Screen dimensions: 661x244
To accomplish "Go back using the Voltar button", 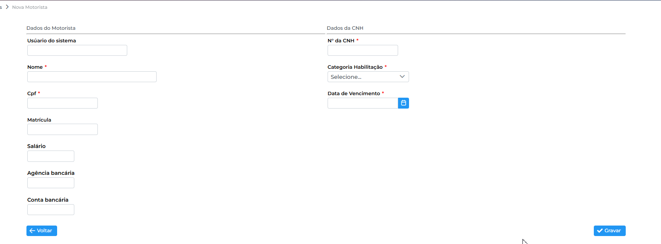I will point(42,231).
